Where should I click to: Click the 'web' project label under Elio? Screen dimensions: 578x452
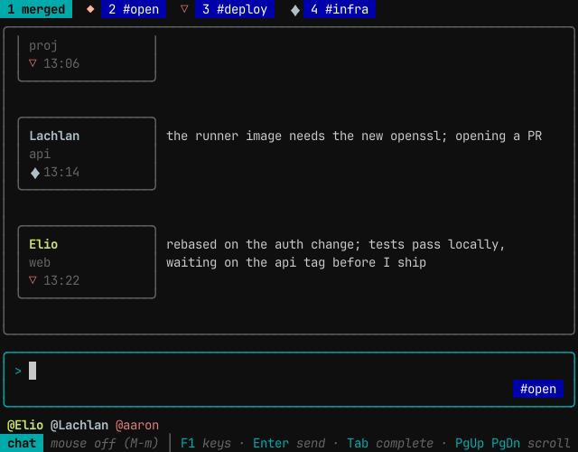pos(40,262)
